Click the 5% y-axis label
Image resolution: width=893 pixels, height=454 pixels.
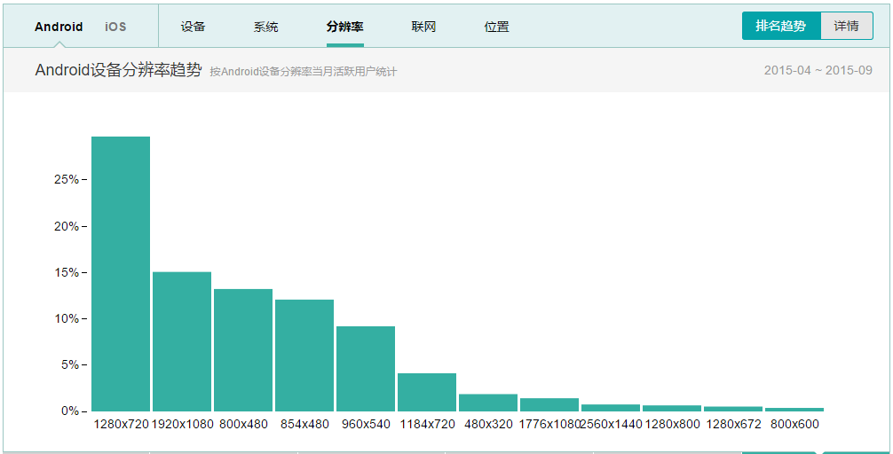[69, 364]
